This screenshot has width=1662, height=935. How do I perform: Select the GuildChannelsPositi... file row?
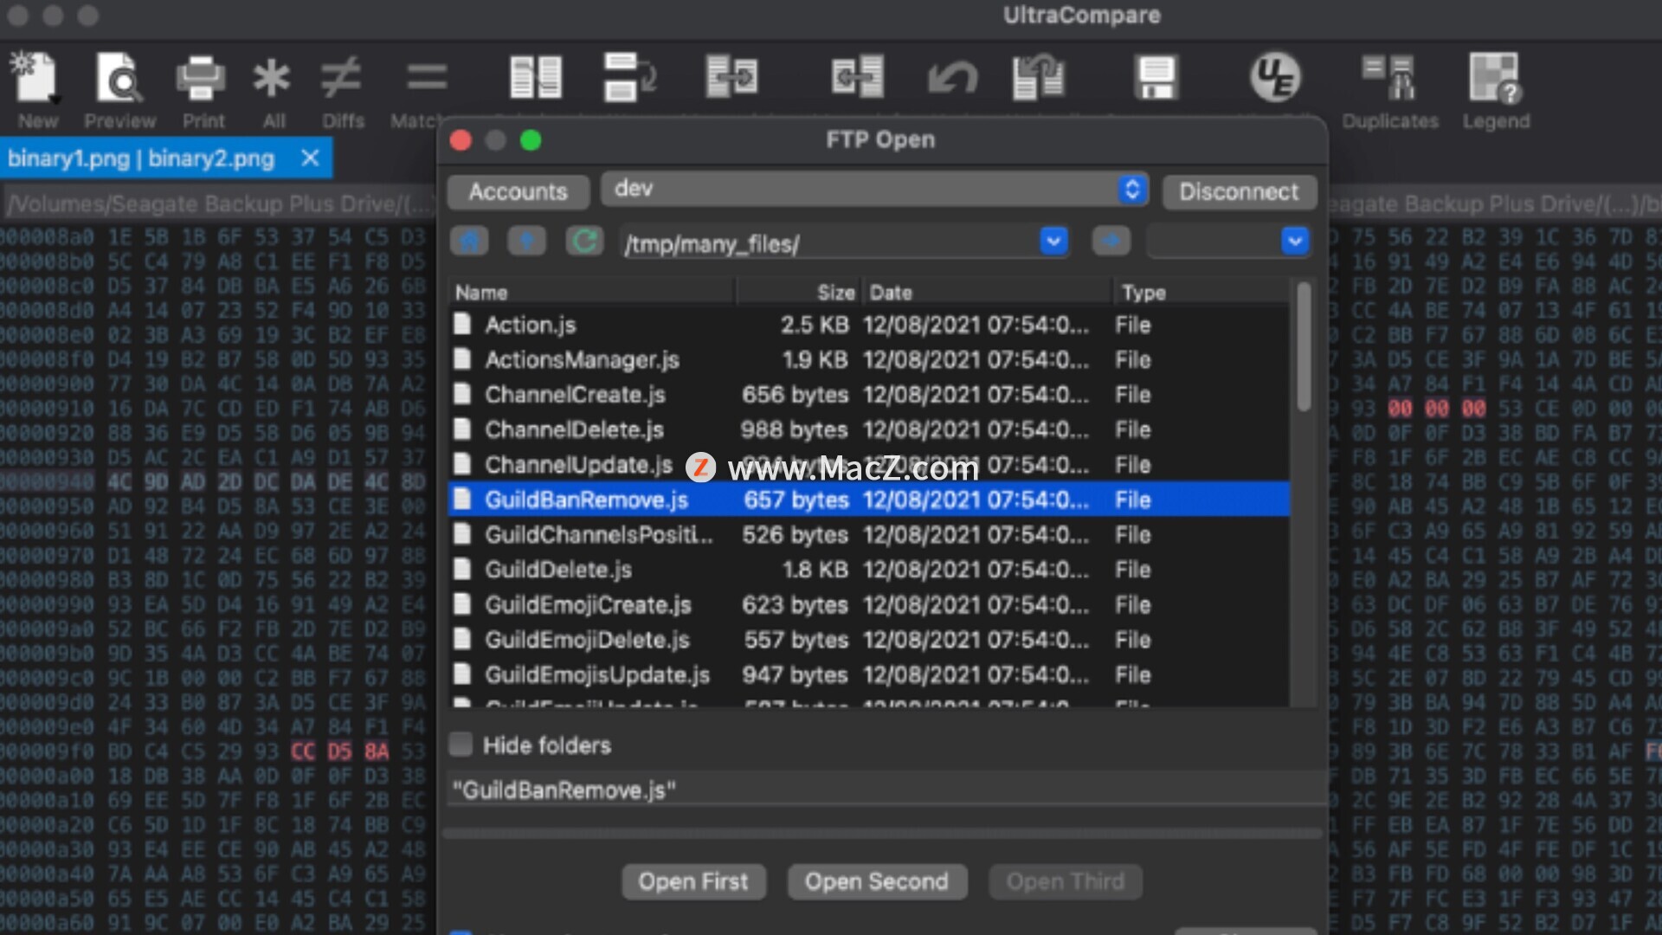click(x=869, y=535)
